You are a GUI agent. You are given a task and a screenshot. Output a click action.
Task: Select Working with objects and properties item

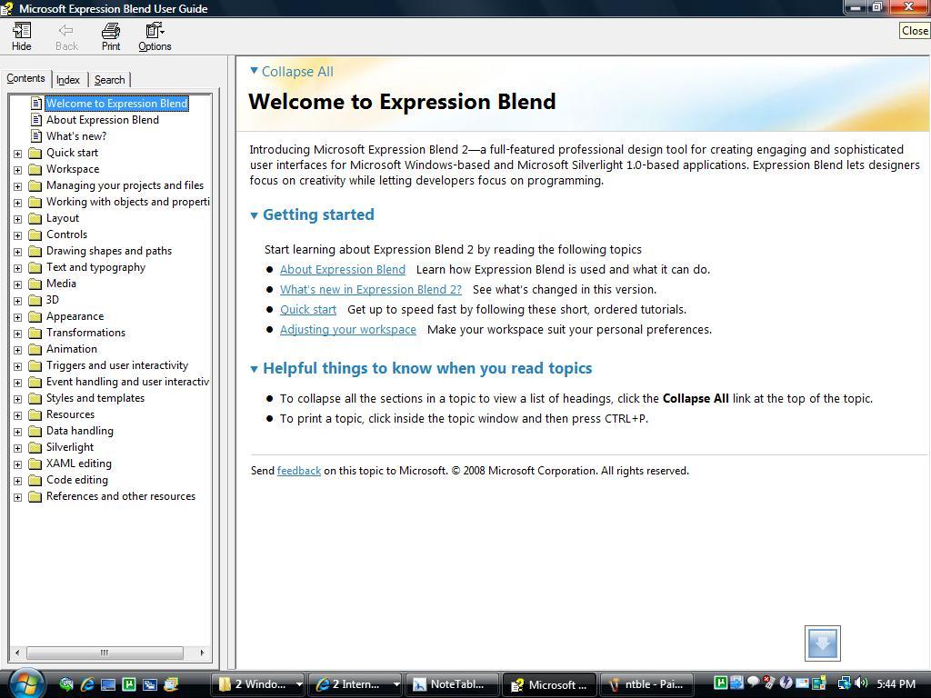pyautogui.click(x=127, y=203)
